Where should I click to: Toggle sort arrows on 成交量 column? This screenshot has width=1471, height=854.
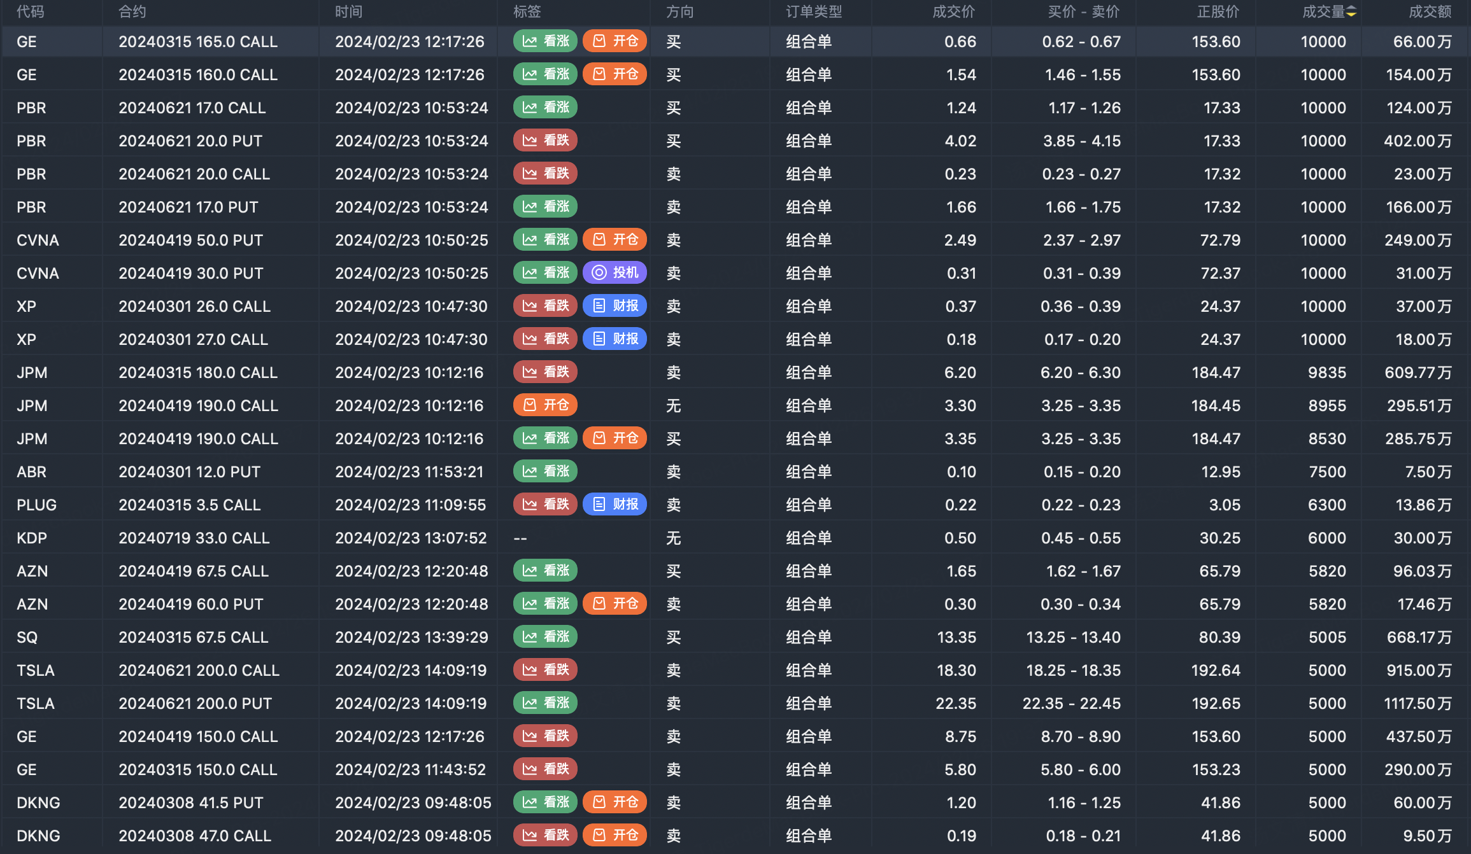pos(1351,11)
